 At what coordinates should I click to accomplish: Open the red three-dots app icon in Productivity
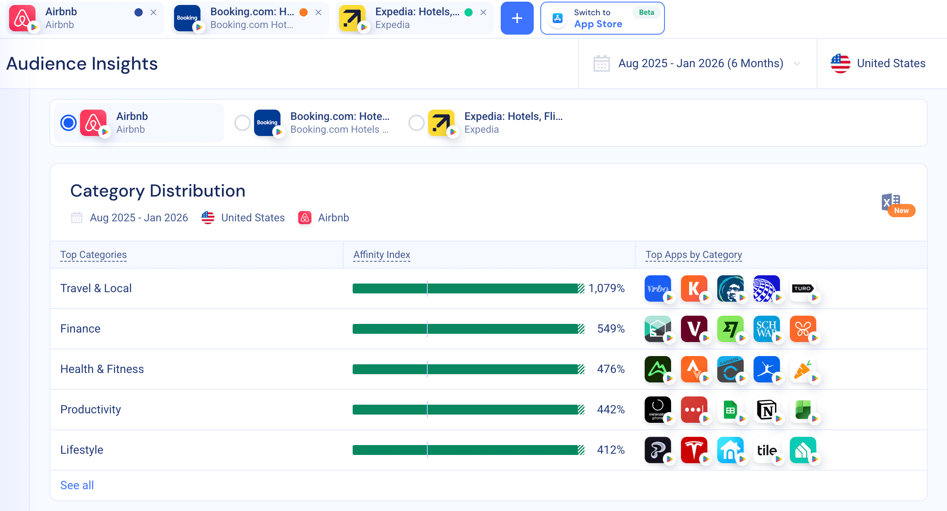(x=694, y=410)
